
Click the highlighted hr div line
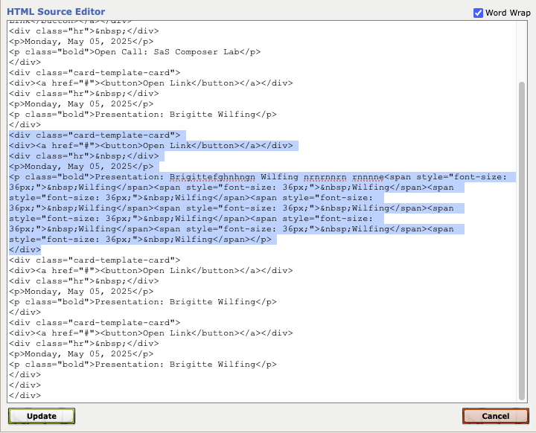[x=86, y=156]
